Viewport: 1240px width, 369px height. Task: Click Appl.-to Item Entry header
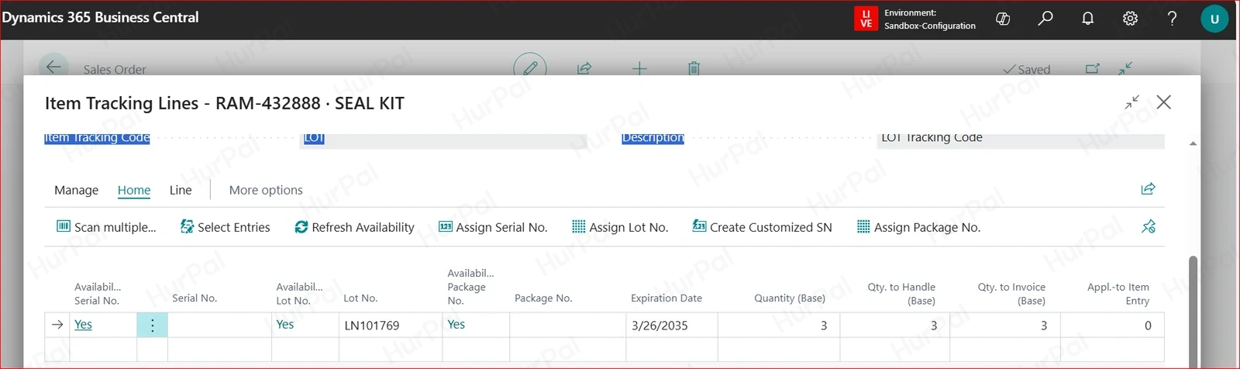(x=1118, y=294)
